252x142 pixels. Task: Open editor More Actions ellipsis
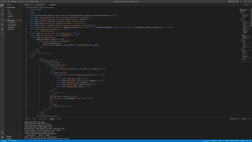tap(250, 5)
